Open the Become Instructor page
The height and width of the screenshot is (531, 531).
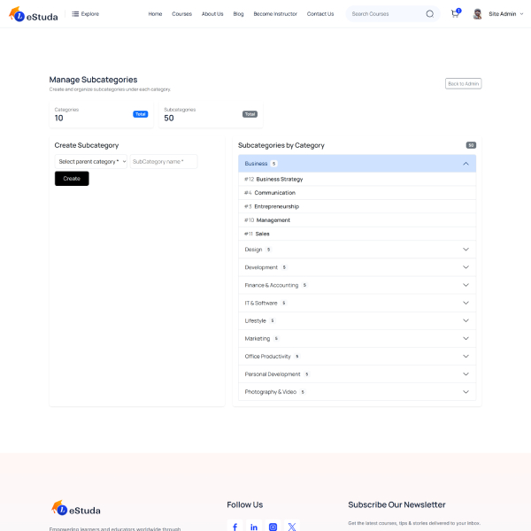coord(275,14)
